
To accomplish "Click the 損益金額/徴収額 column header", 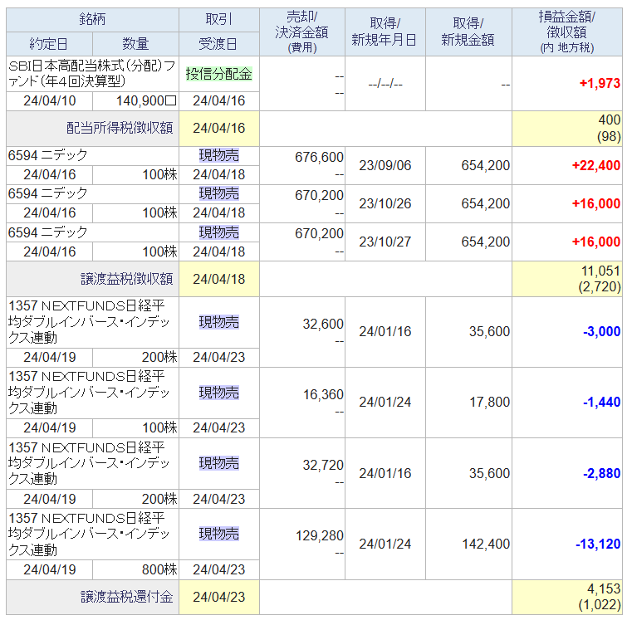I will click(x=567, y=32).
